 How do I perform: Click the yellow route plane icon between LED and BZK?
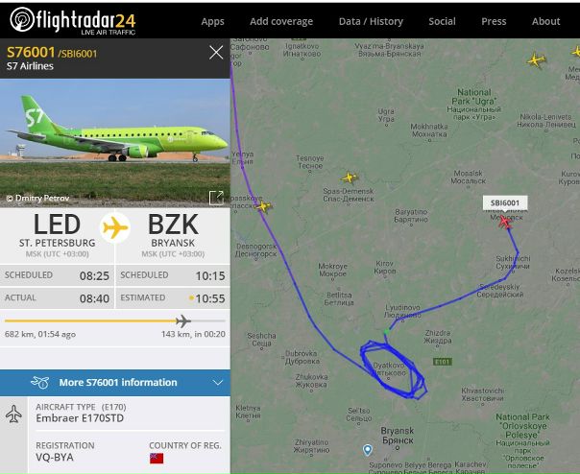point(115,227)
